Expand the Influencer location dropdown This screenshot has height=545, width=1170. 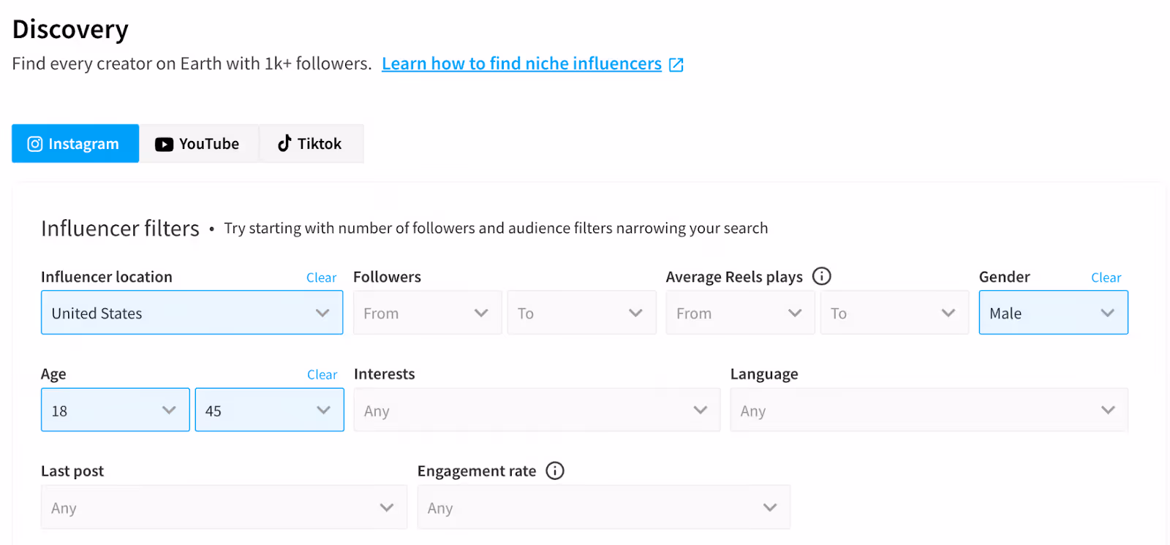tap(192, 313)
